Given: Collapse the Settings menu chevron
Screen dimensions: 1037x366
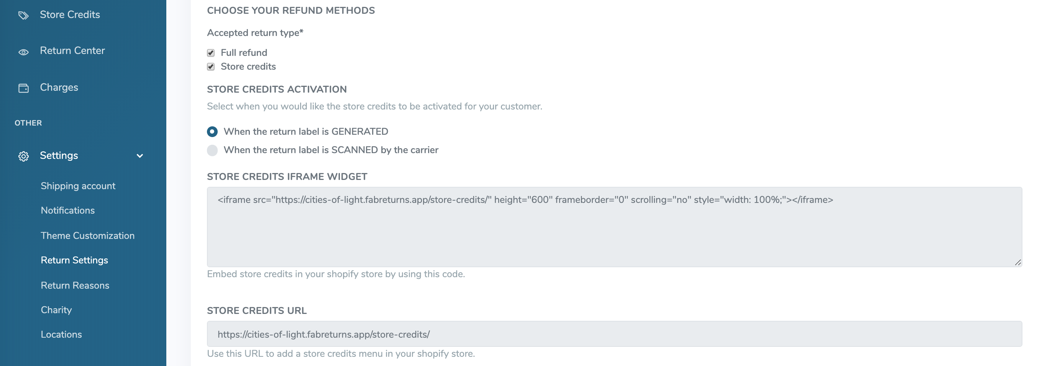Looking at the screenshot, I should point(140,156).
